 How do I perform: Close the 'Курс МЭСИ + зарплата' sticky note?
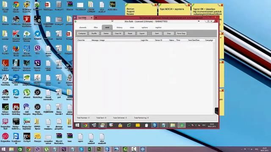click(x=189, y=5)
